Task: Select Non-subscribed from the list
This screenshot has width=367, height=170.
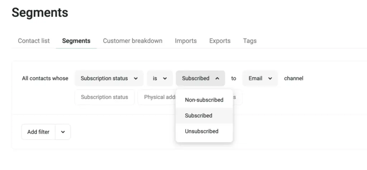Action: point(204,100)
